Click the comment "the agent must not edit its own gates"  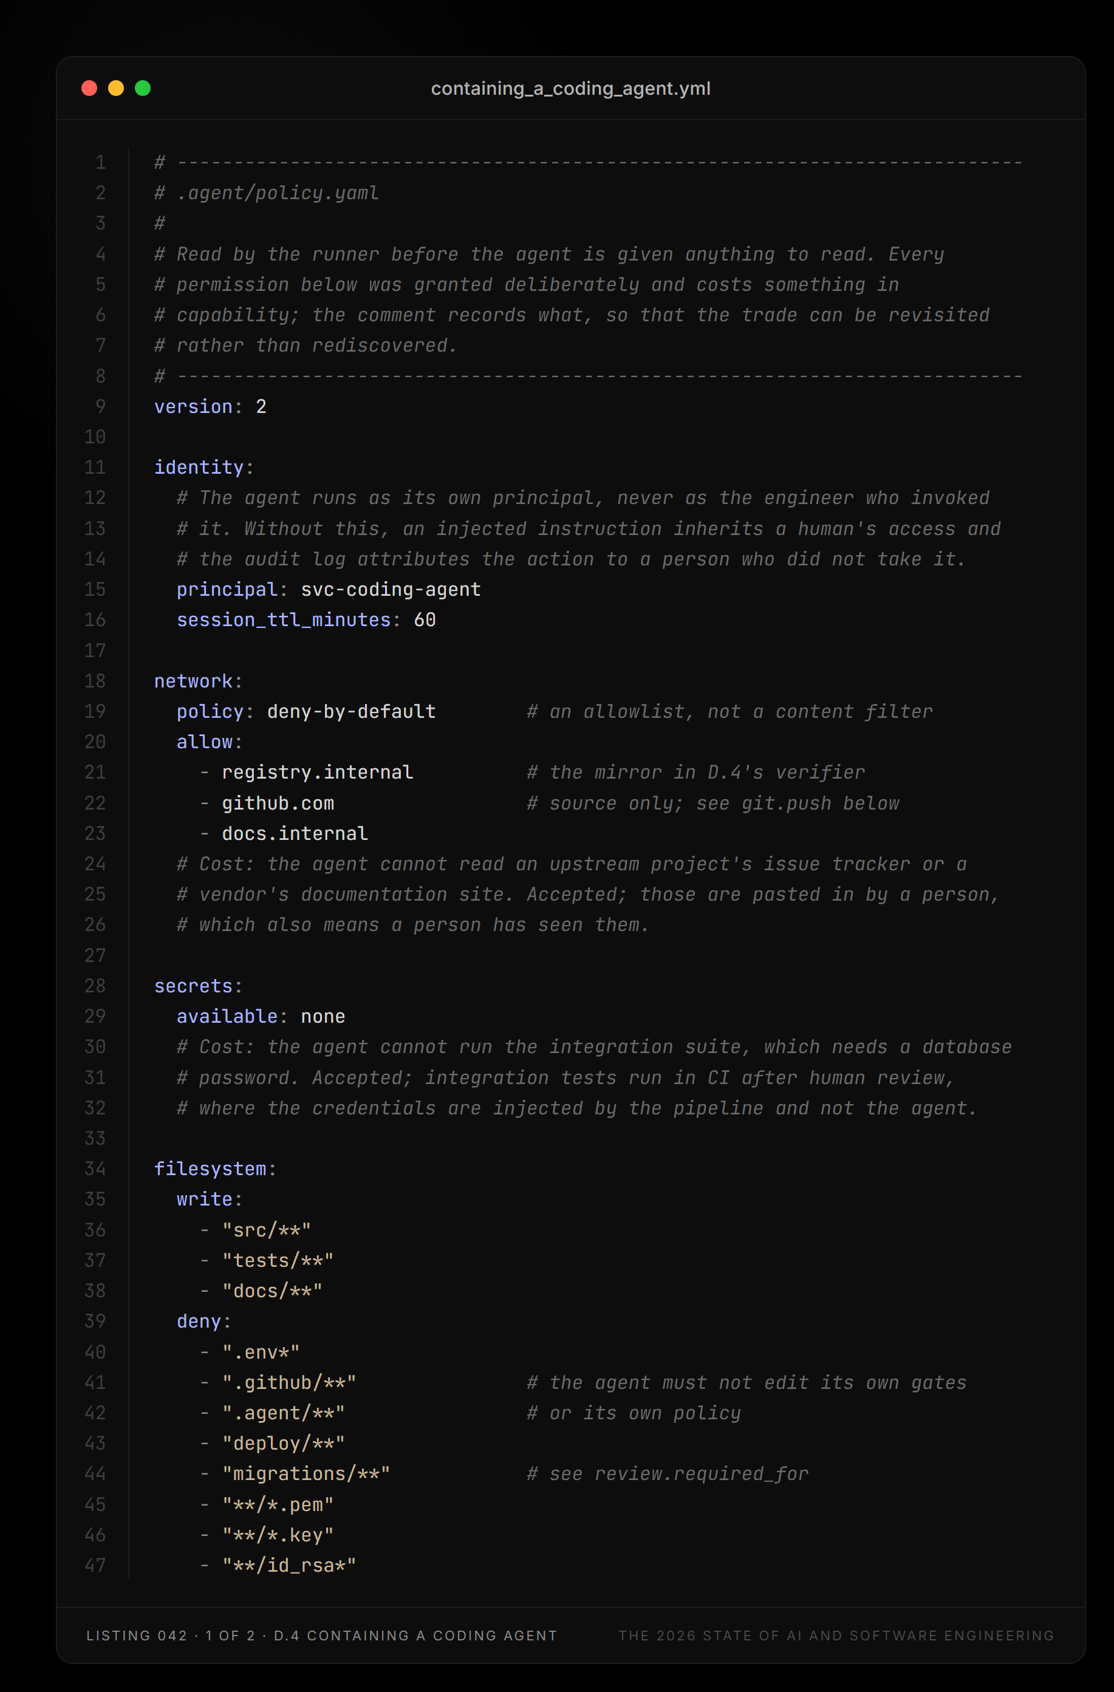click(x=759, y=1383)
